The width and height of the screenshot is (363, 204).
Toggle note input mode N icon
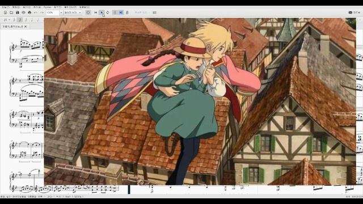pos(5,20)
